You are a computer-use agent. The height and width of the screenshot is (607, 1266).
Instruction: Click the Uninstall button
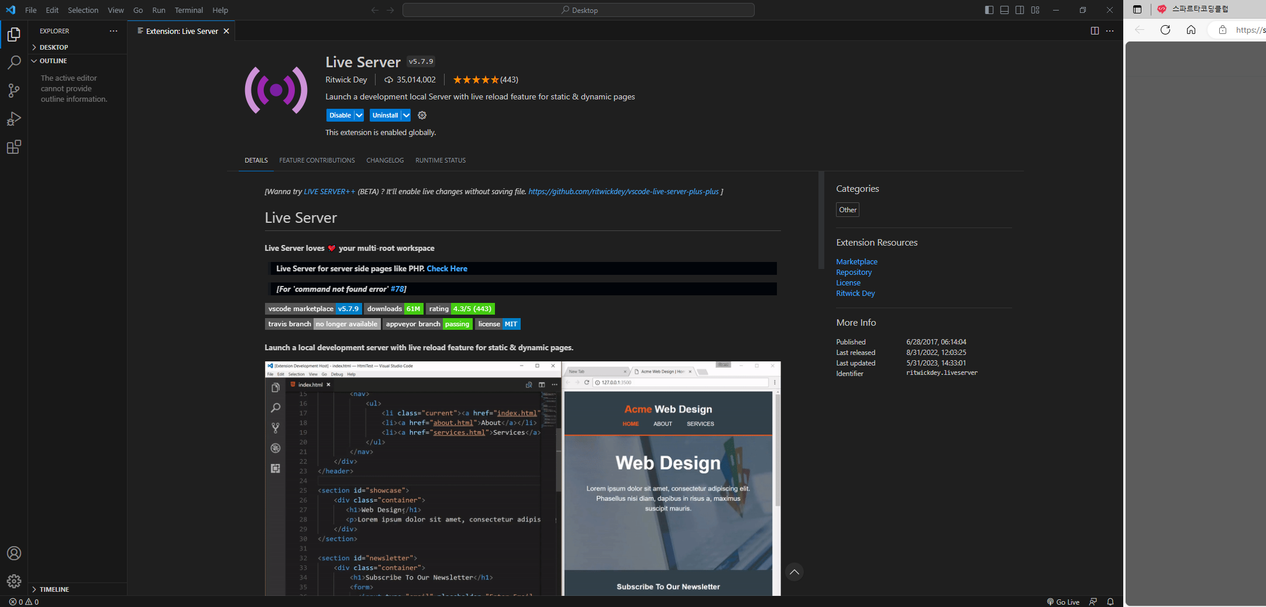click(x=385, y=115)
